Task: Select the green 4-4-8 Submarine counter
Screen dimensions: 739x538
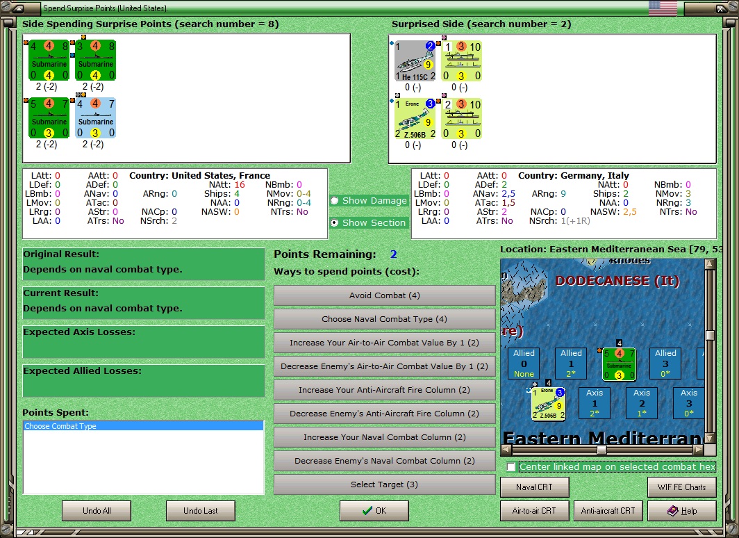Action: 49,60
